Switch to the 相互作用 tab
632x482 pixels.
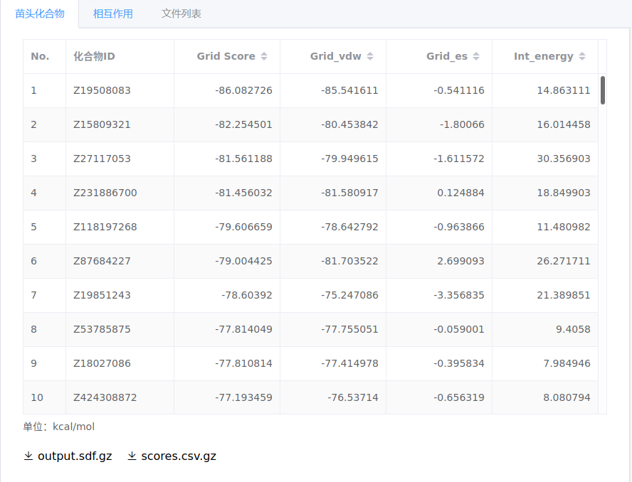coord(113,14)
